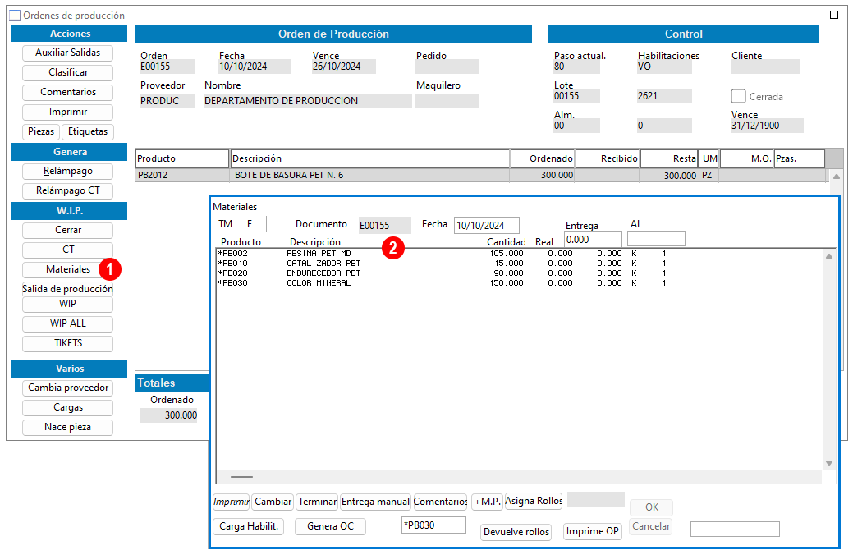Click the Devuelve rollos button
This screenshot has height=555, width=853.
516,532
